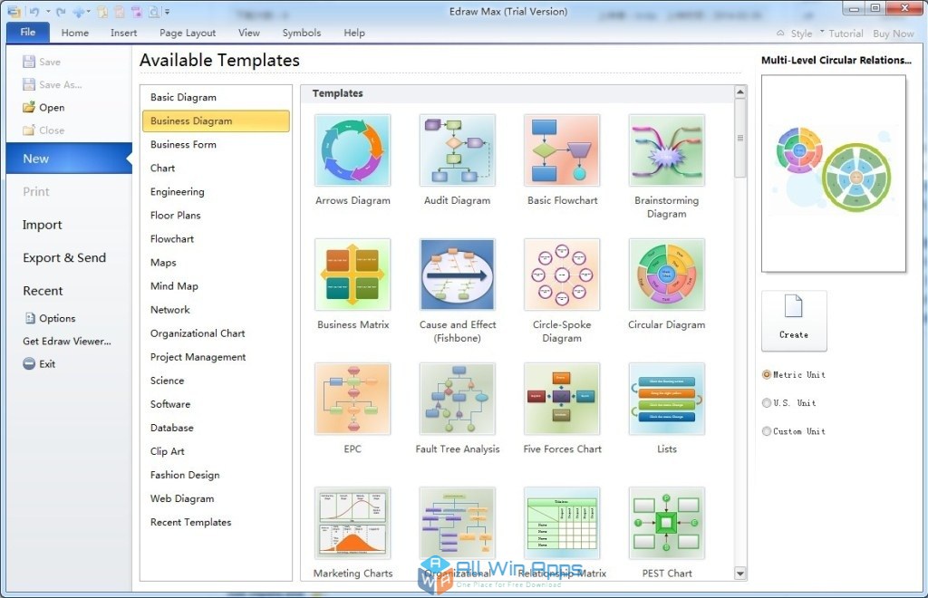Click the print preview magnifier page icon
Screen dimensions: 928x598
point(153,11)
